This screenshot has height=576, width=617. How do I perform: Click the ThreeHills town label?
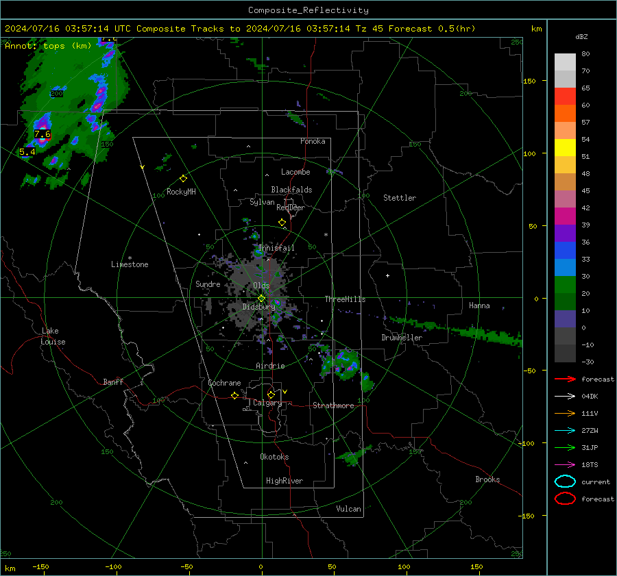click(345, 299)
